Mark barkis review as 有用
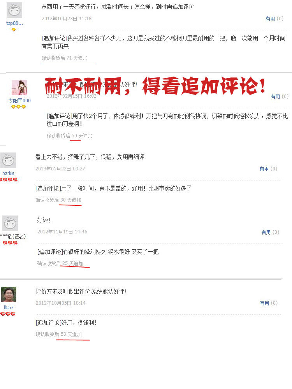This screenshot has width=292, height=389. (x=264, y=169)
